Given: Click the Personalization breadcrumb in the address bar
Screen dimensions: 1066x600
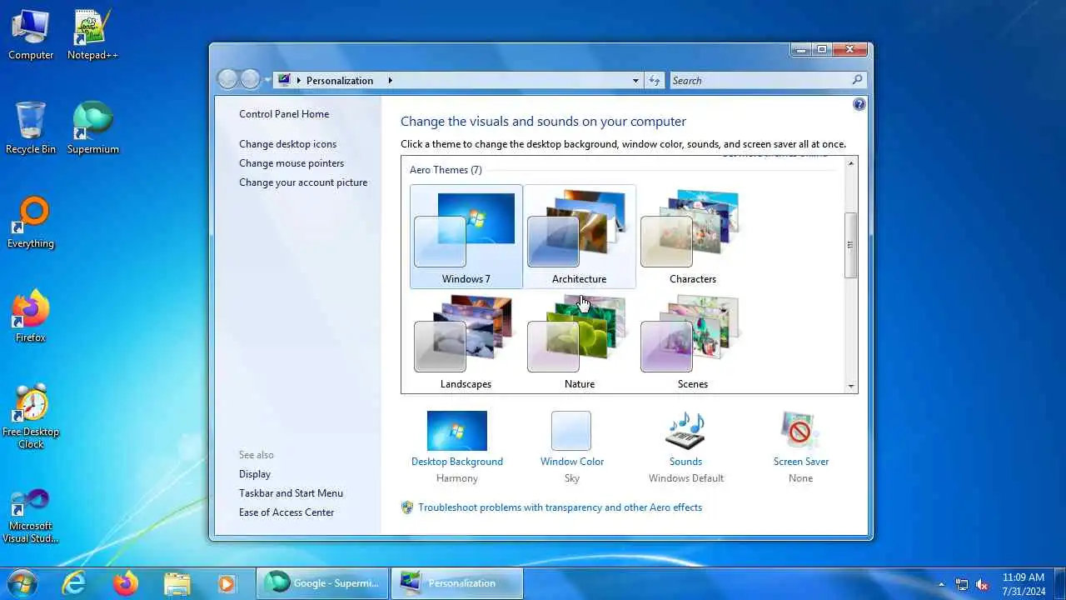Looking at the screenshot, I should (x=340, y=81).
